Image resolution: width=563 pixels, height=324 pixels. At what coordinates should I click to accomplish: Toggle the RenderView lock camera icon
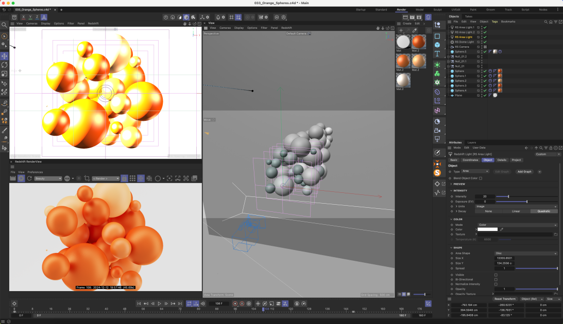click(124, 178)
